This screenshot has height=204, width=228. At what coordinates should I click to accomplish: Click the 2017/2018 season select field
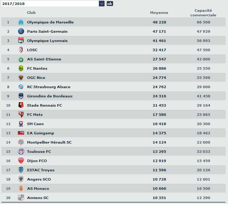50,4
